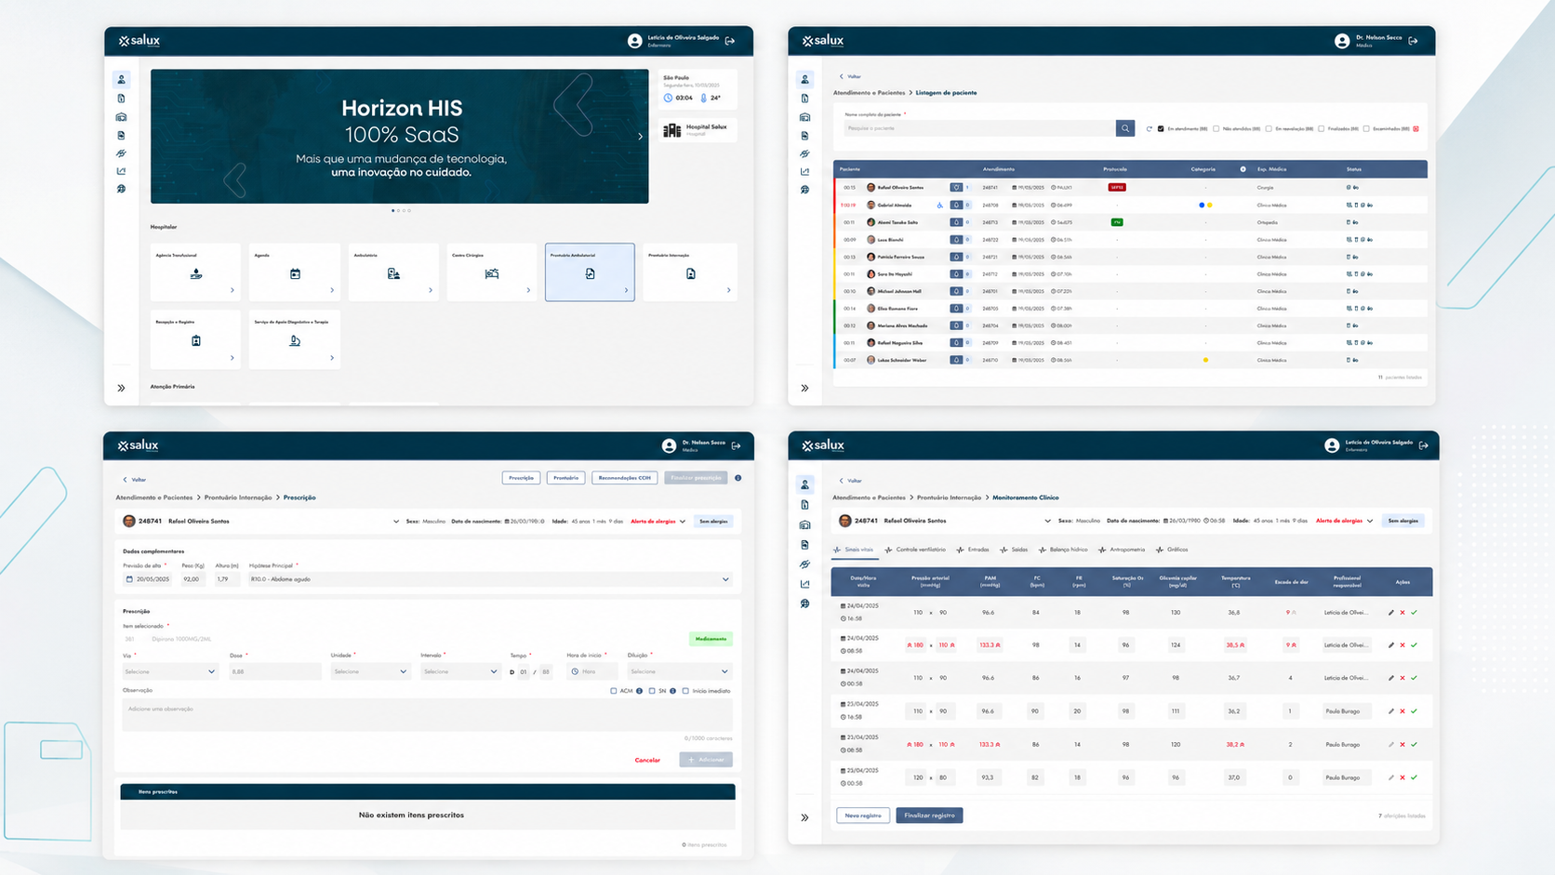Tick the SN checkbox in prescription form
1555x875 pixels.
tap(652, 691)
